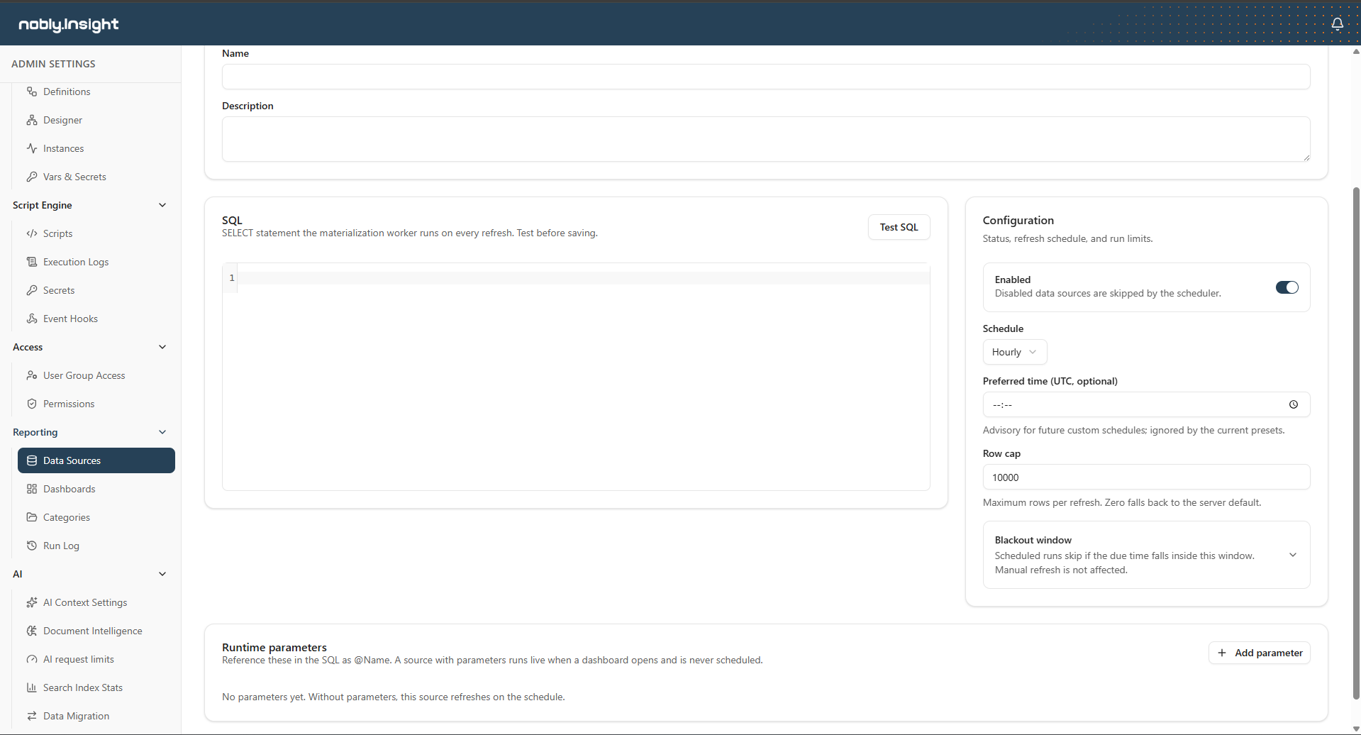Screen dimensions: 1361x735
Task: Click the AI request limits gauge icon
Action: (x=32, y=659)
